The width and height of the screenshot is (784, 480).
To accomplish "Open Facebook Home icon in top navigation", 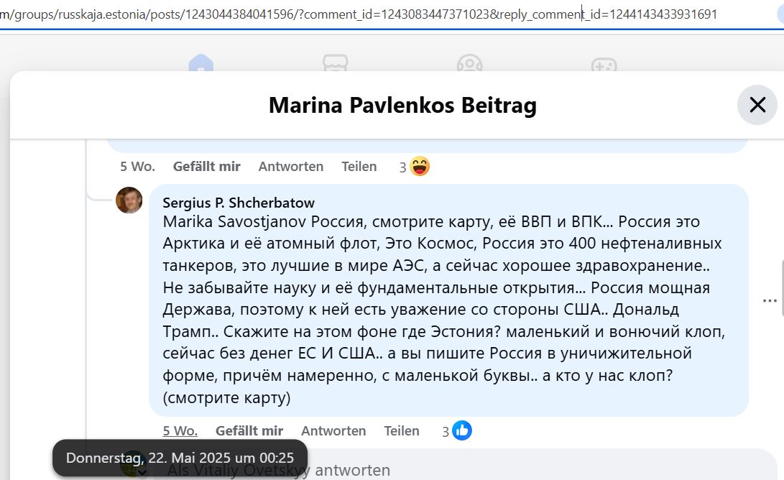I will (201, 63).
